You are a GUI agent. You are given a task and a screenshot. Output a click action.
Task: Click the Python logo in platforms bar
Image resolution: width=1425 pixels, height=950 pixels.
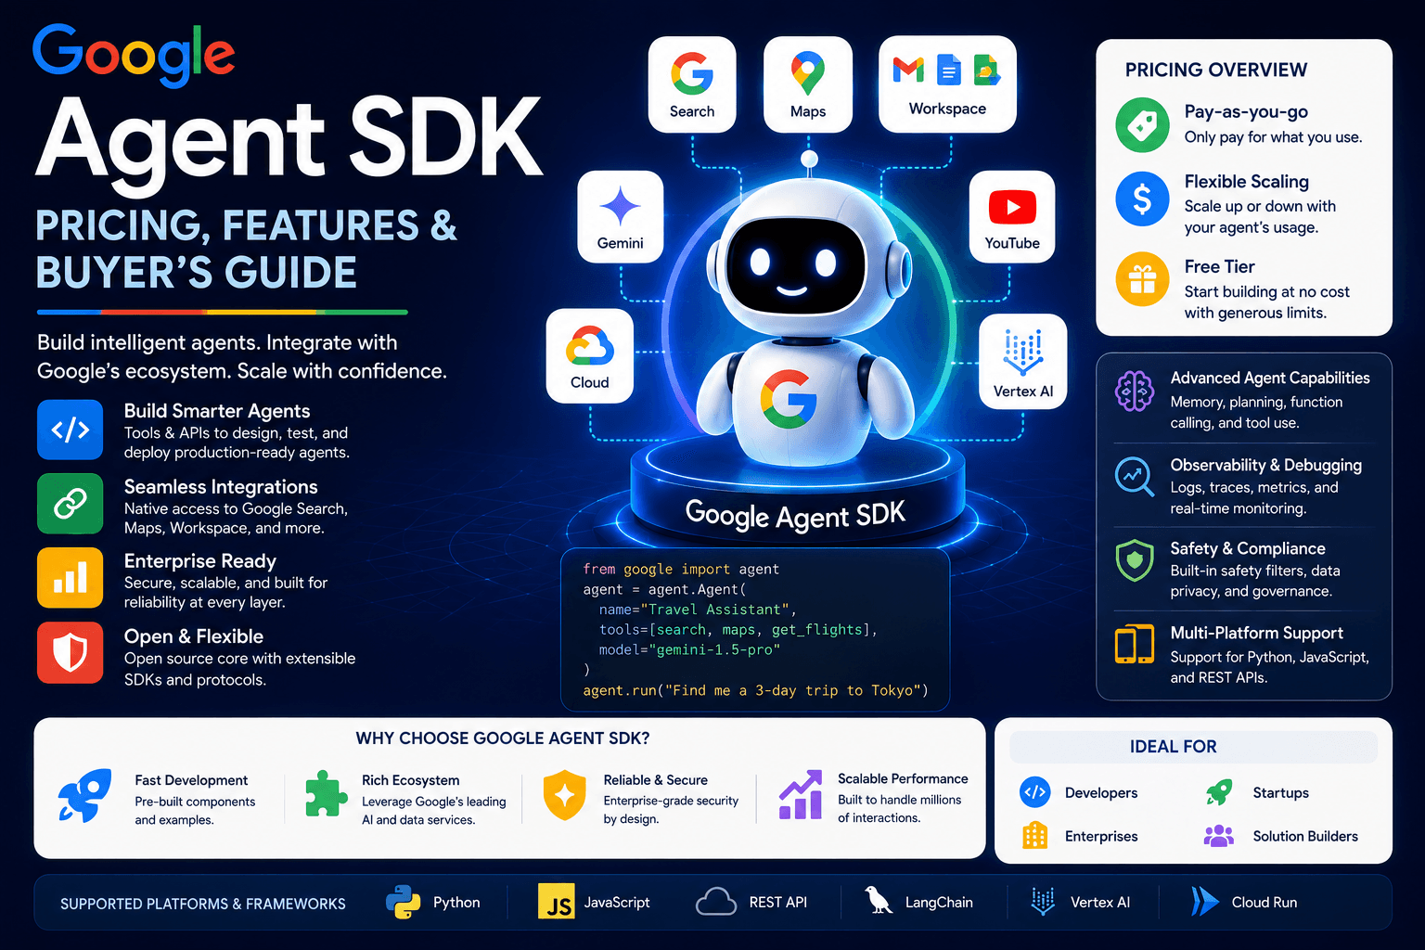point(403,902)
